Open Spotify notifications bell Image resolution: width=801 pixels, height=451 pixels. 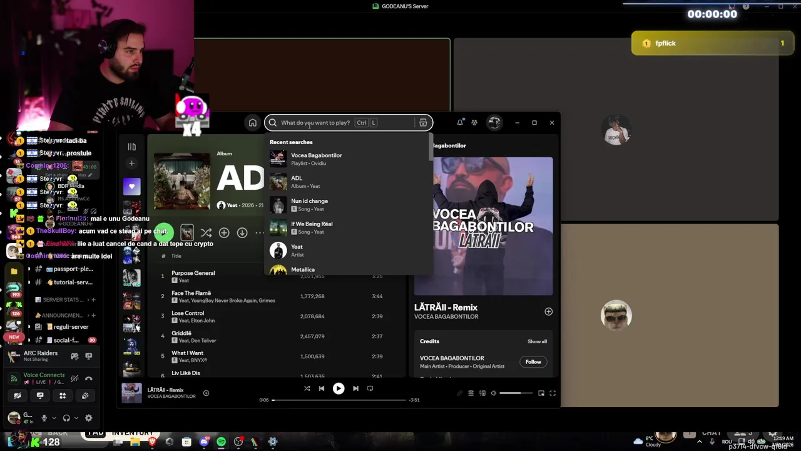[x=460, y=123]
